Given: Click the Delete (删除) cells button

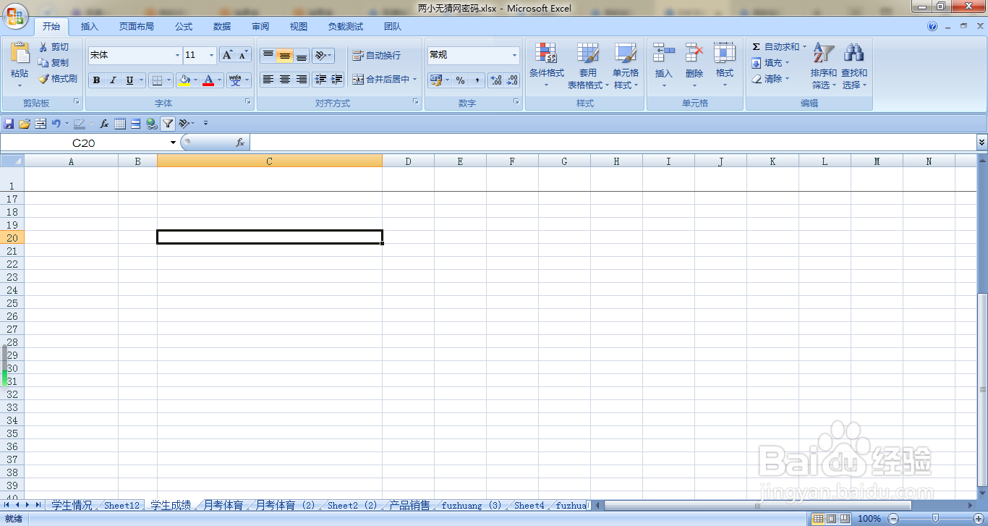Looking at the screenshot, I should pos(694,66).
